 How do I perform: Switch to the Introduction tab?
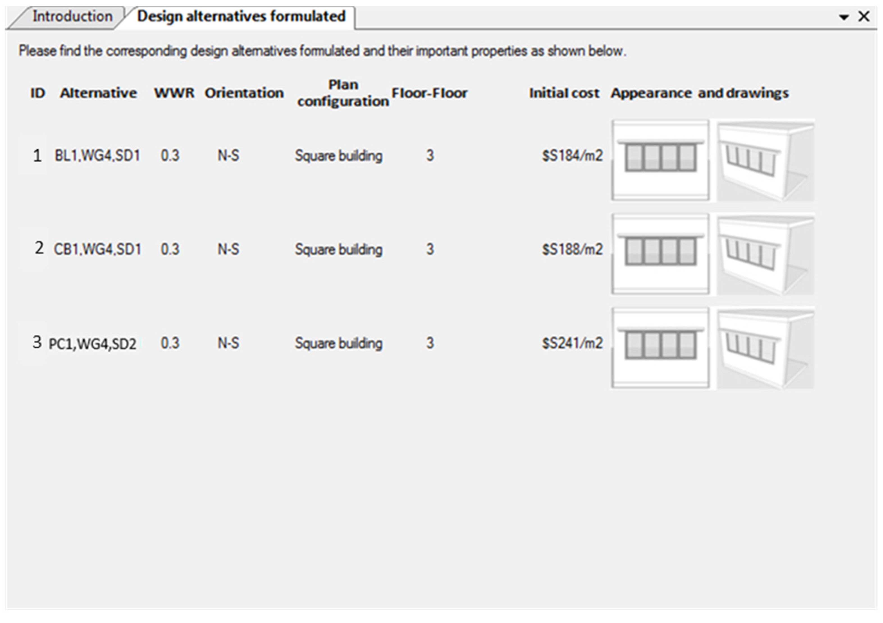(x=72, y=17)
